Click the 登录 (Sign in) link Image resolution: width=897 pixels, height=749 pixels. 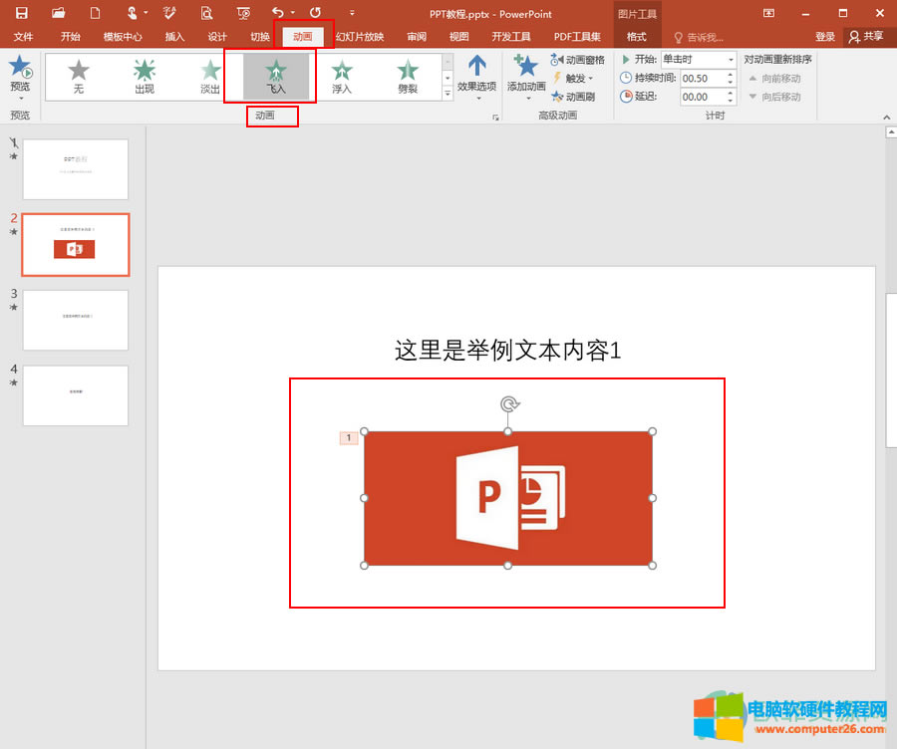pyautogui.click(x=825, y=36)
